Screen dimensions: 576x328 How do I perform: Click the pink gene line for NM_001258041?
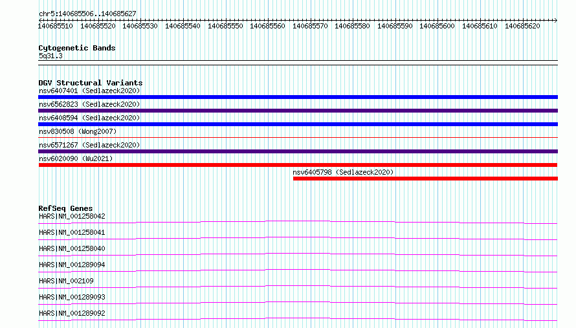tap(298, 238)
